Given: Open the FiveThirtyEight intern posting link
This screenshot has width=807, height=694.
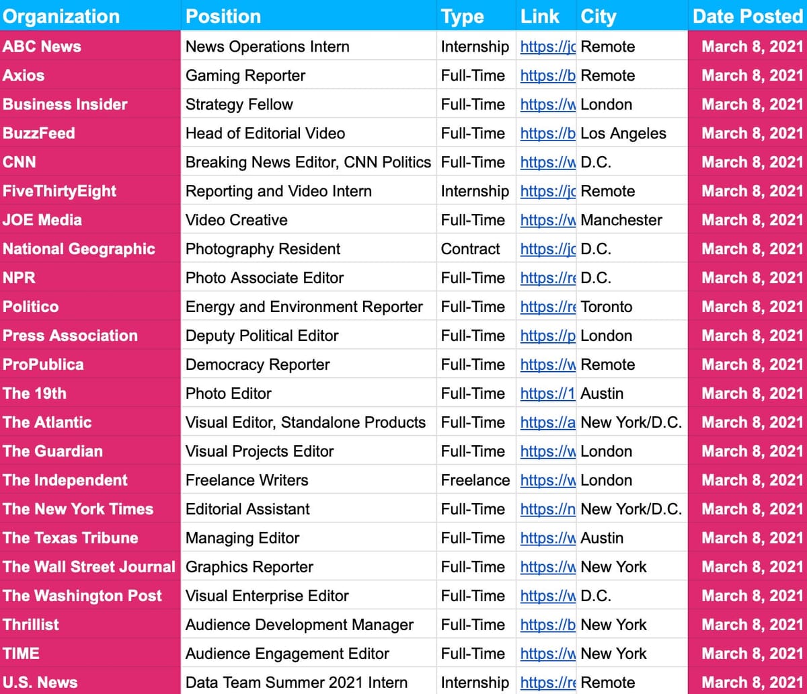Looking at the screenshot, I should tap(546, 191).
